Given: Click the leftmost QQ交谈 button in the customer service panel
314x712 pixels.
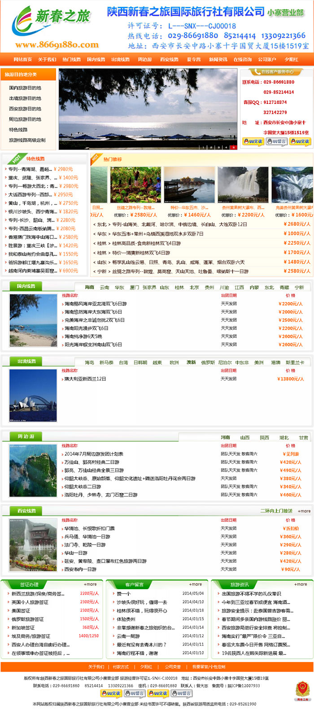Looking at the screenshot, I should pyautogui.click(x=253, y=141).
